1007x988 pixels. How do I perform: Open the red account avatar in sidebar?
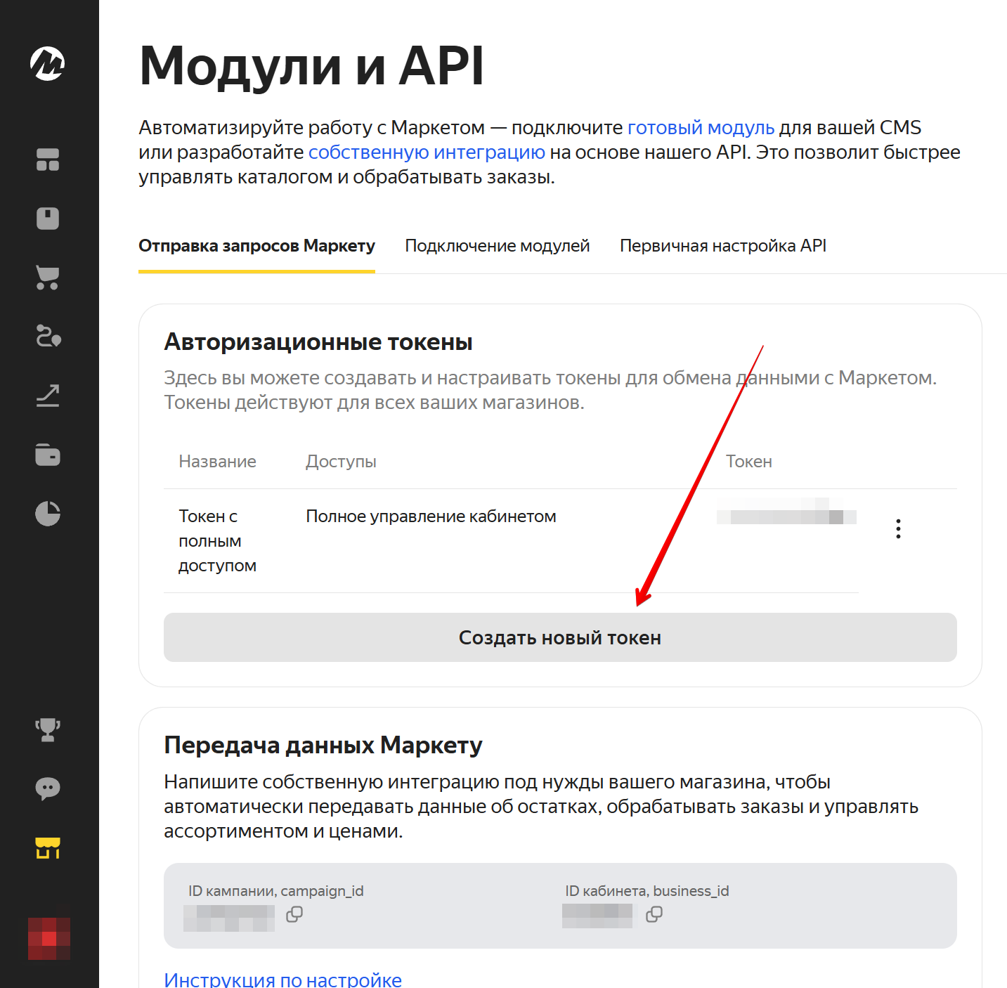tap(49, 939)
